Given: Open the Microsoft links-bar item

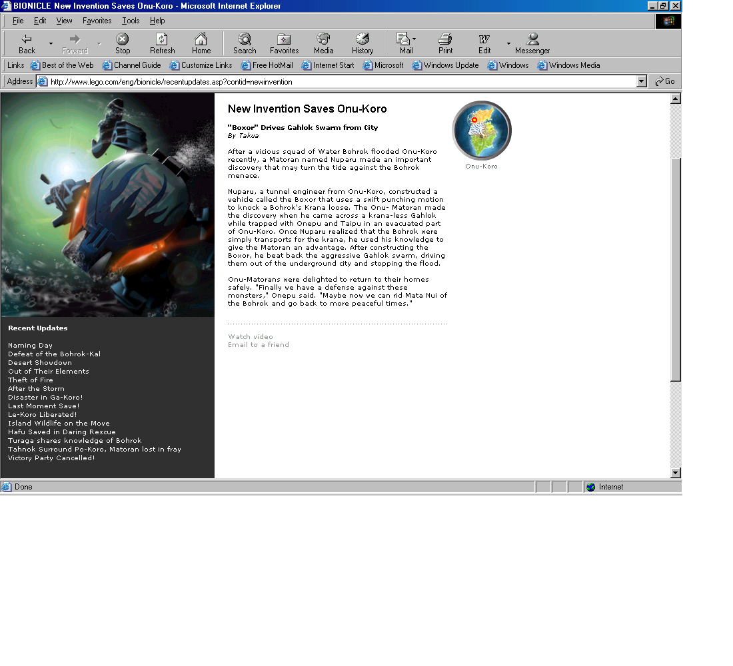Looking at the screenshot, I should pos(383,65).
